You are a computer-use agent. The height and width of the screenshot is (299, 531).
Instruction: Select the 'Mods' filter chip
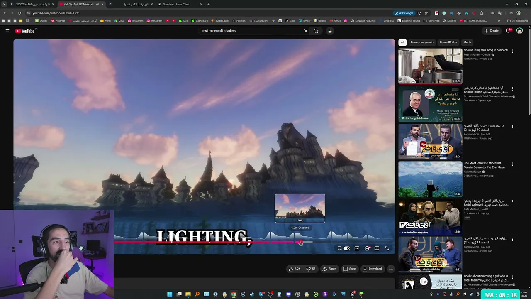(467, 42)
